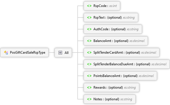Click the green element icon of Rewards

89,87
